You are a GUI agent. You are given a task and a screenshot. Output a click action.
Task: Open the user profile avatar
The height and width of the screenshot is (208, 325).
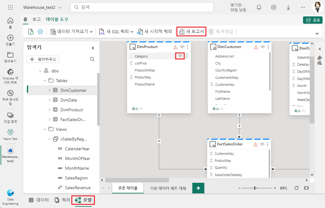[317, 7]
